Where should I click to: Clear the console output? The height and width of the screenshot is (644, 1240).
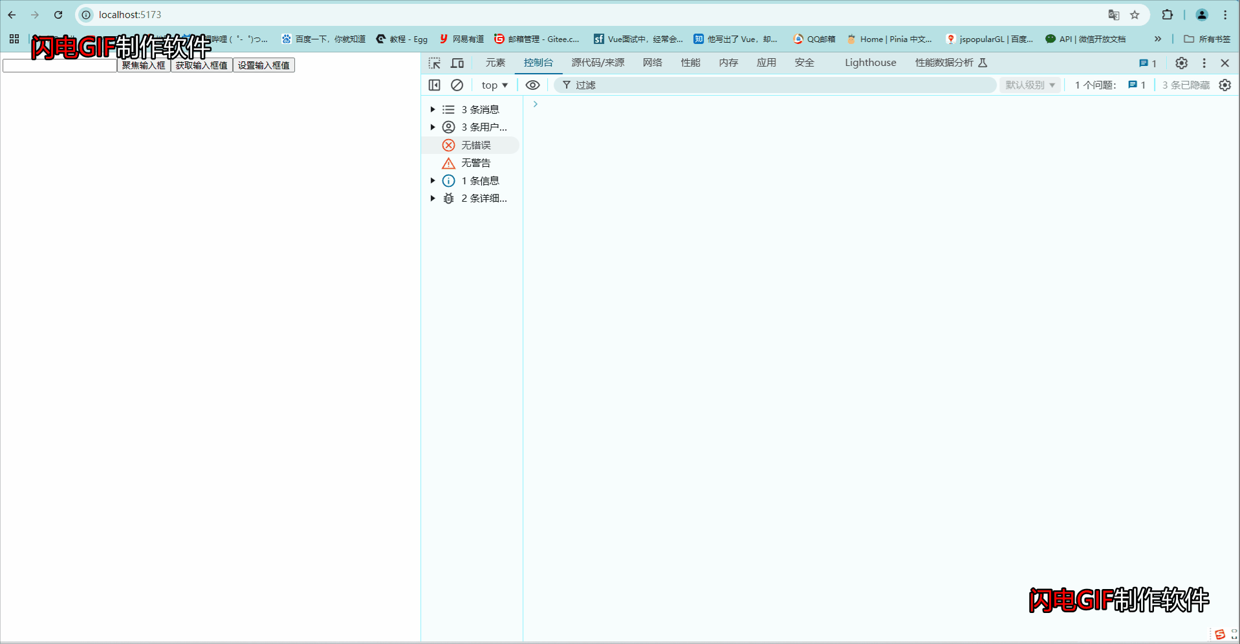(x=457, y=85)
